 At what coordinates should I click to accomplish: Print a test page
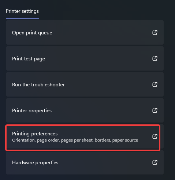(85, 59)
